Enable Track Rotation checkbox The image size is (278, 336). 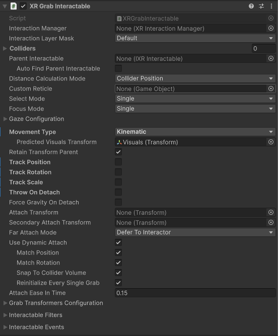[x=118, y=172]
